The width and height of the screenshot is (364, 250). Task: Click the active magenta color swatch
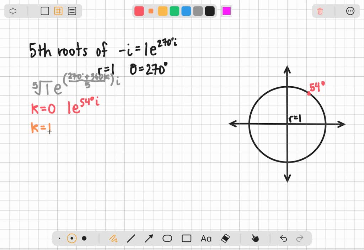[x=226, y=11]
